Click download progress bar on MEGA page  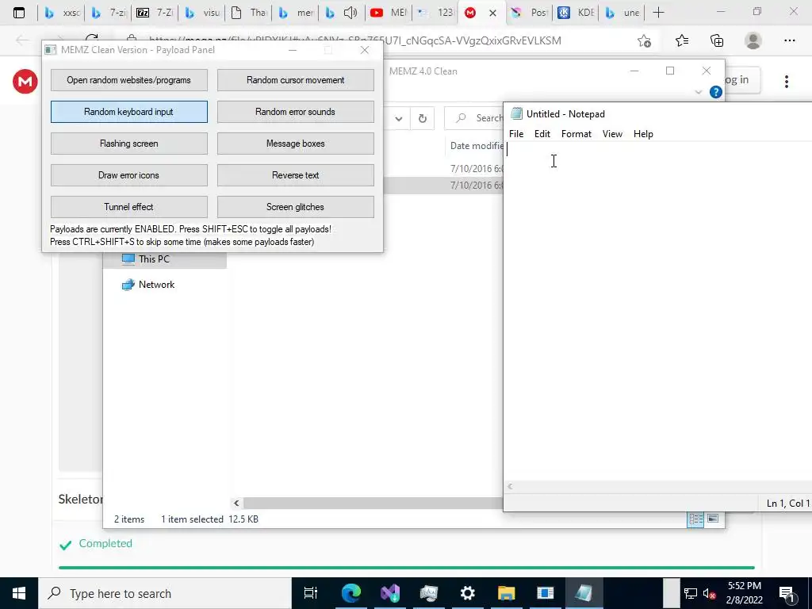(x=407, y=568)
